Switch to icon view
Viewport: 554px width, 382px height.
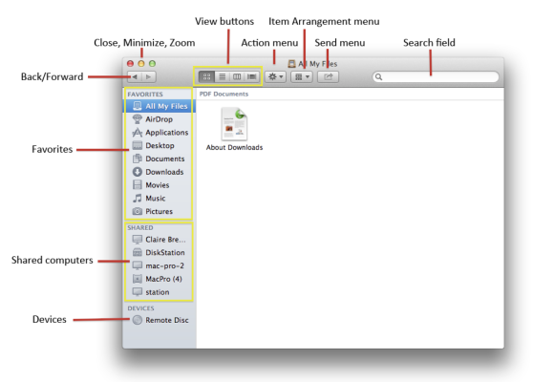[206, 76]
